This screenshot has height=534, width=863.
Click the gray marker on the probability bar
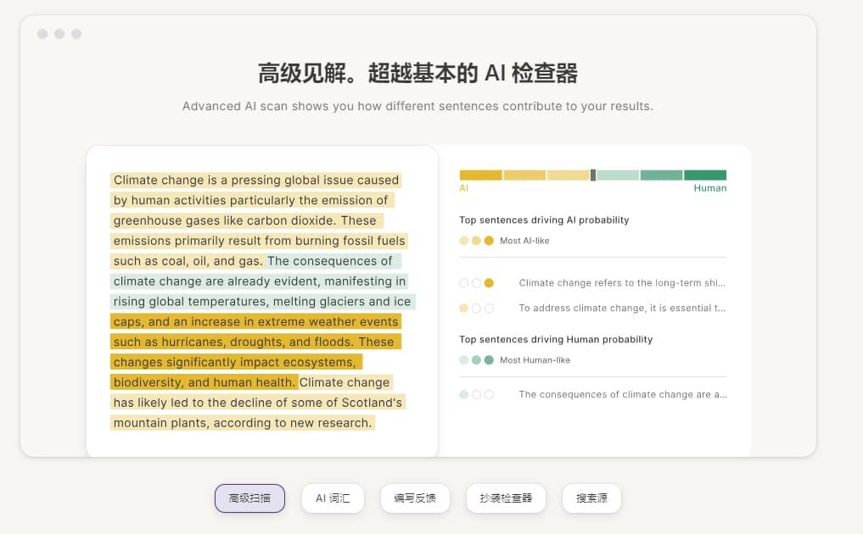pyautogui.click(x=593, y=175)
